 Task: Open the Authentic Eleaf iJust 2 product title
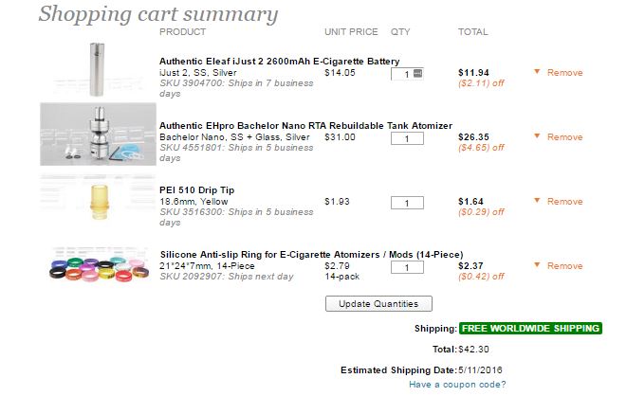tap(279, 62)
